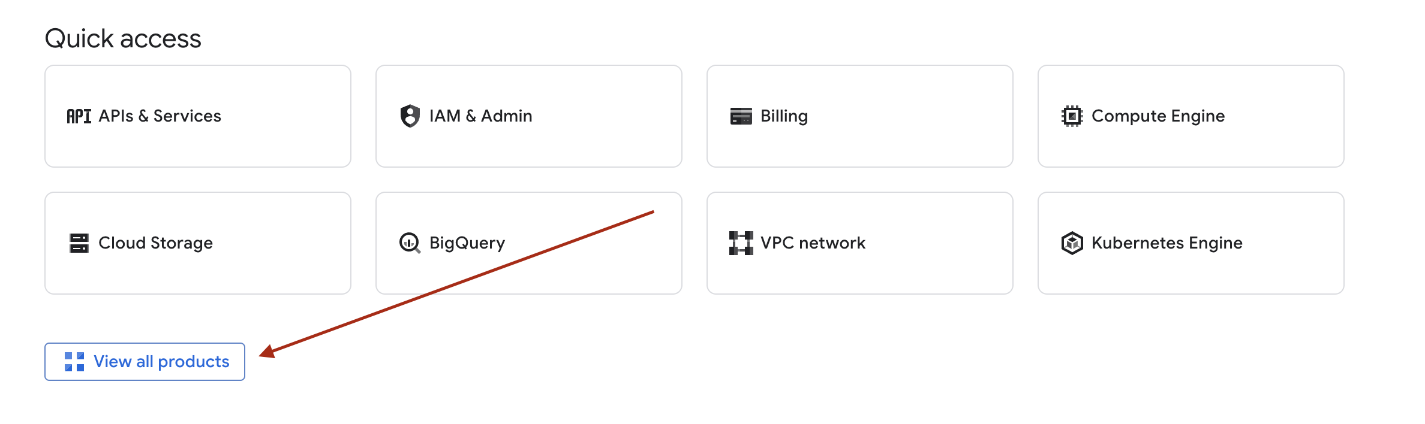Click the BigQuery magnifier icon

410,243
